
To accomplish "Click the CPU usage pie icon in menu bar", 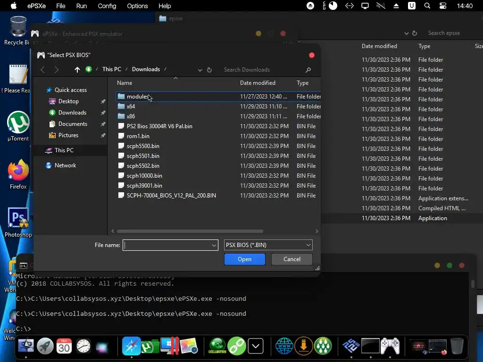I will (333, 6).
